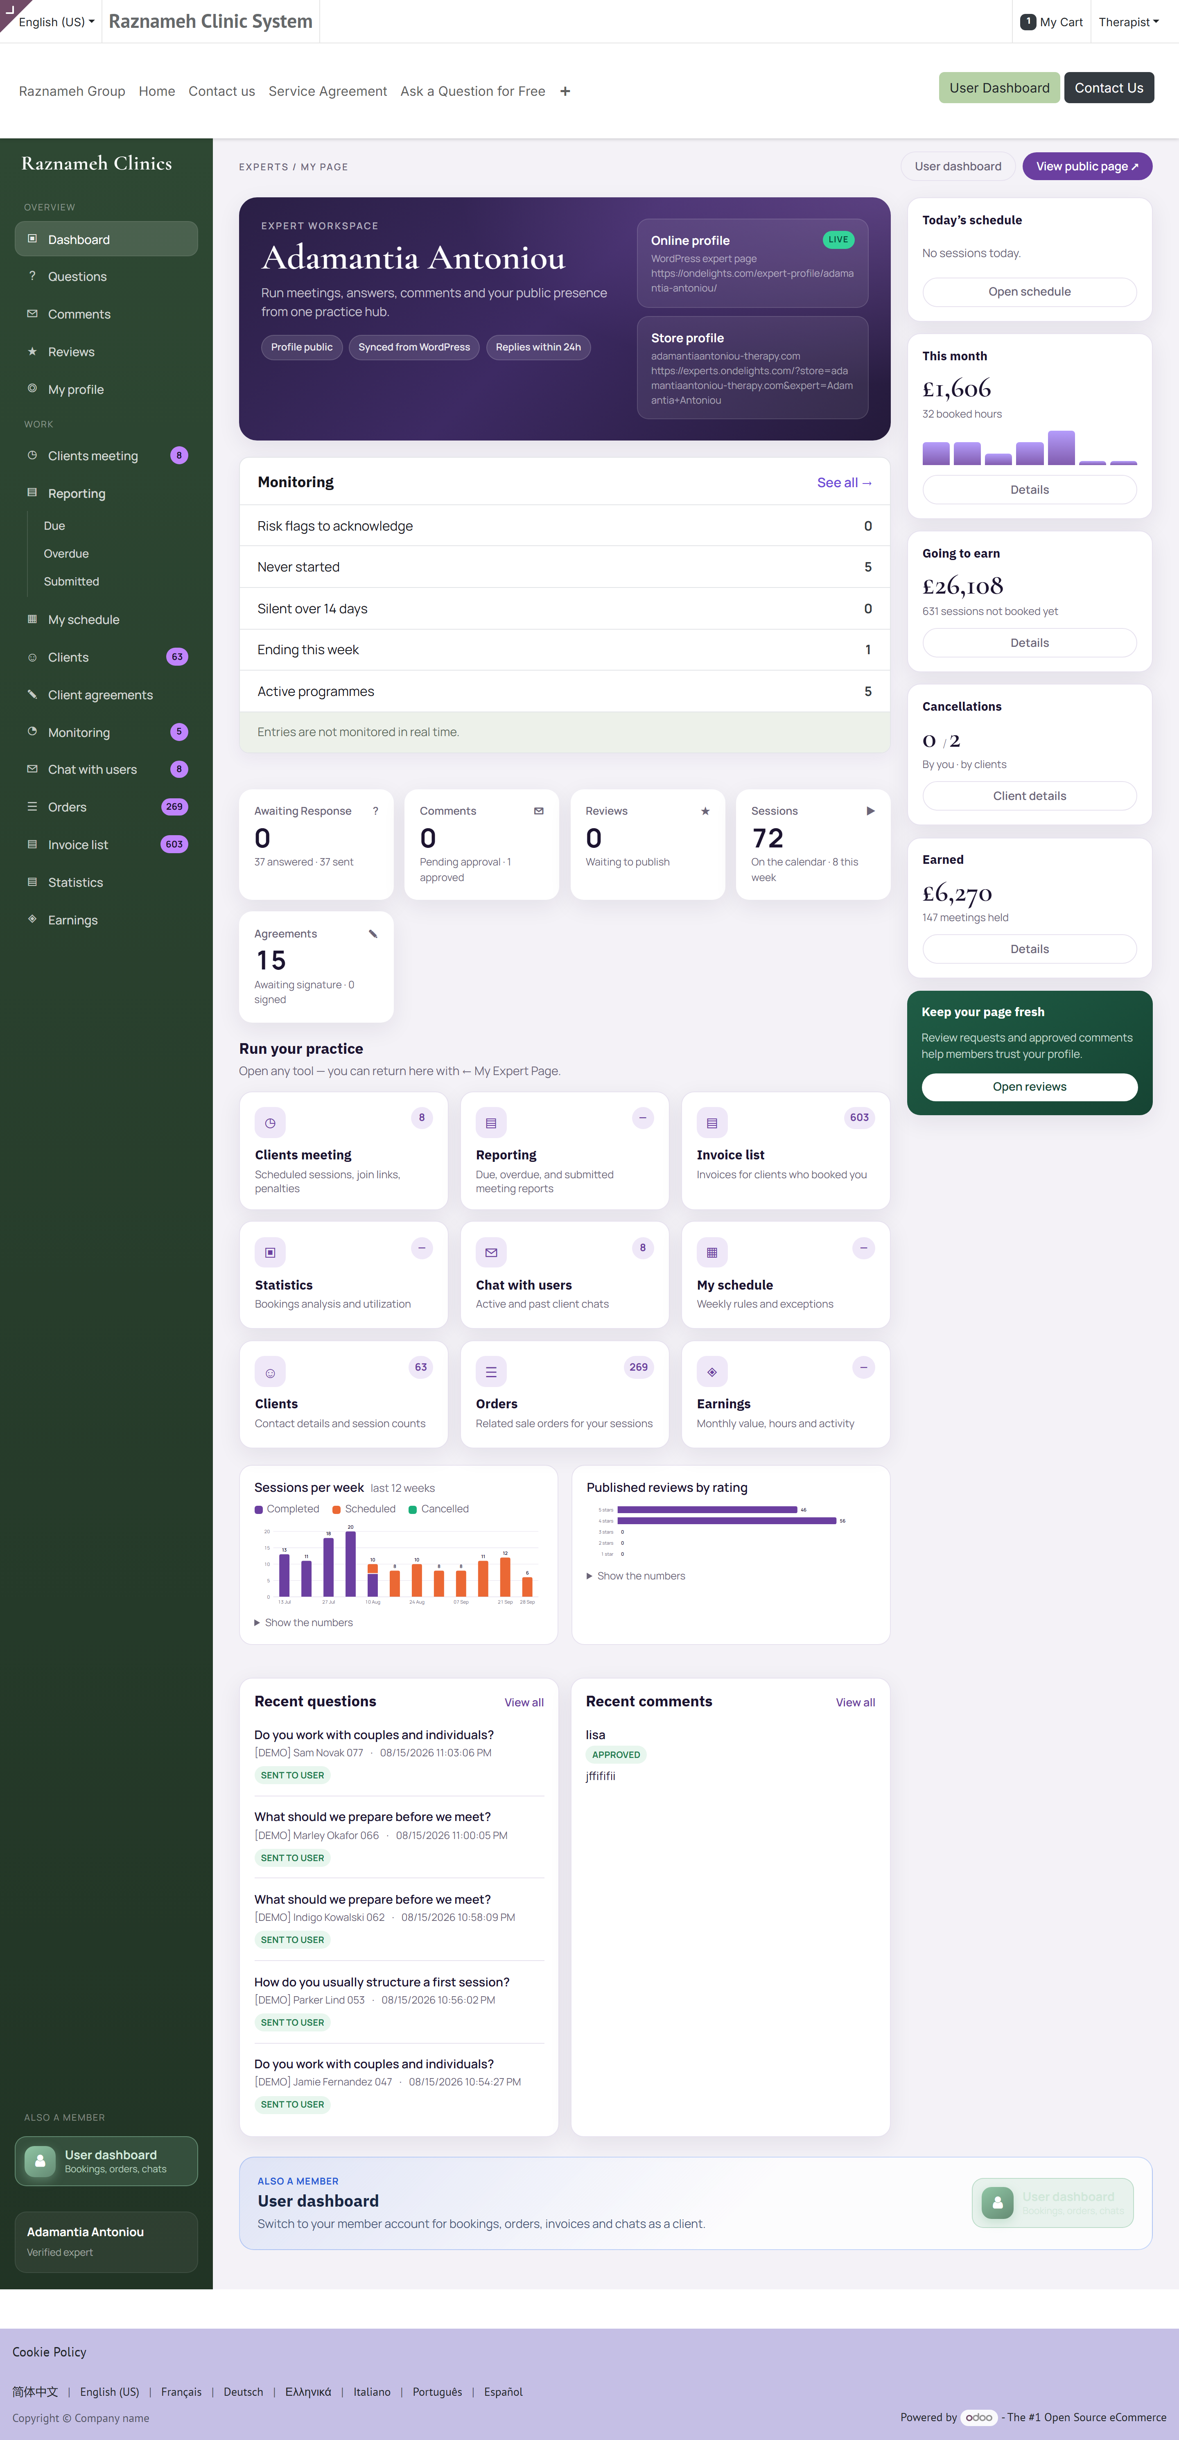This screenshot has width=1179, height=2440.
Task: Click the Clients card smiley icon
Action: pos(270,1371)
